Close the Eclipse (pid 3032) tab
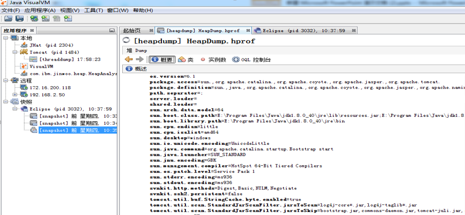 click(353, 31)
